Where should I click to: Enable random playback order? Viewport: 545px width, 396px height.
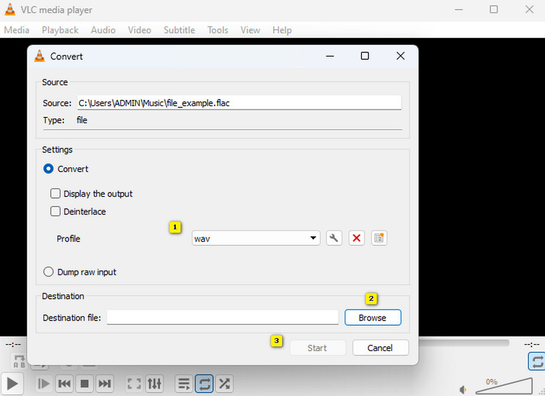point(225,383)
